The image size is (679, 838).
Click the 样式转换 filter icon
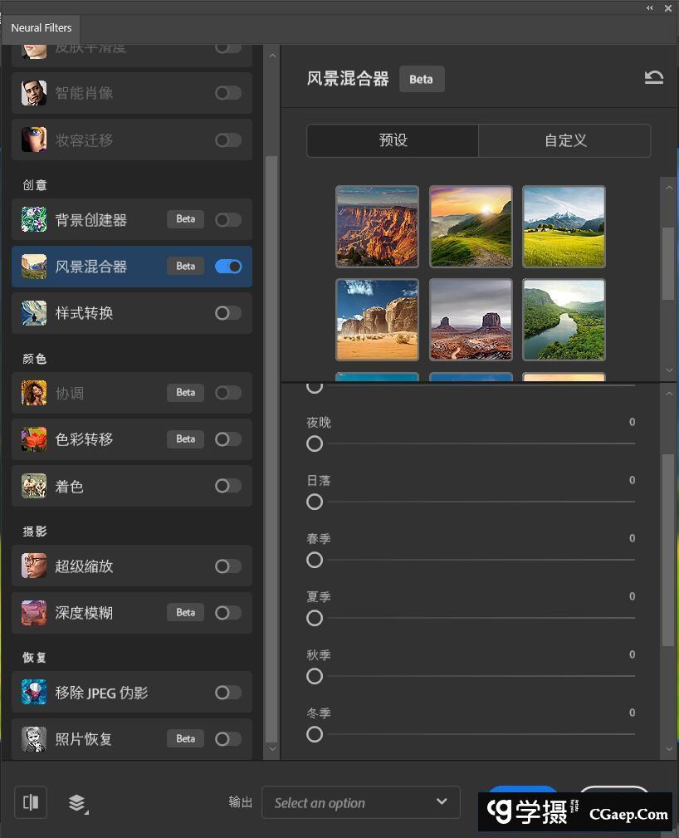click(33, 313)
